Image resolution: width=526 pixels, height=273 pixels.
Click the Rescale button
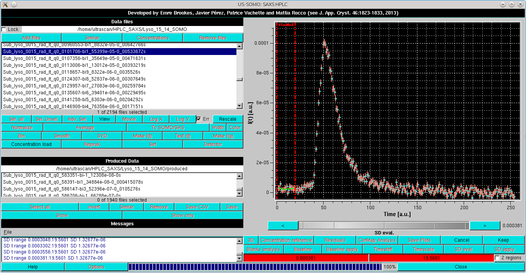pos(228,119)
